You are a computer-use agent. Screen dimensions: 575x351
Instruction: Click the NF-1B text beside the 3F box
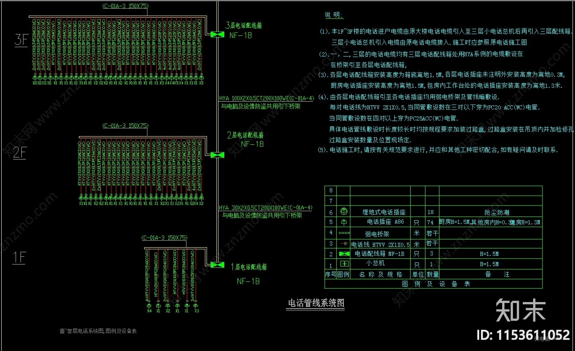(x=241, y=36)
